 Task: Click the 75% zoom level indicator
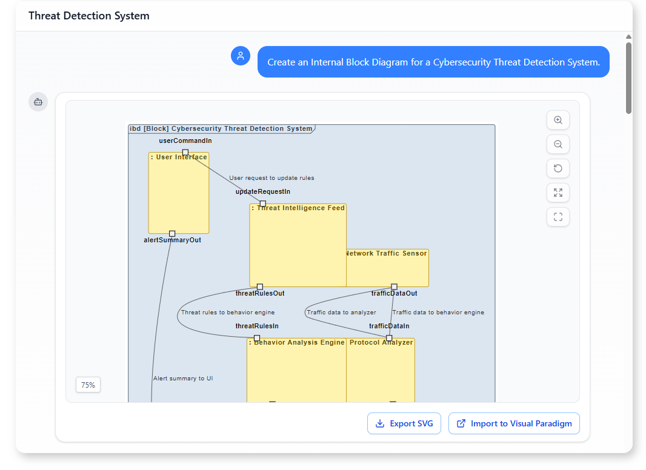tap(88, 385)
